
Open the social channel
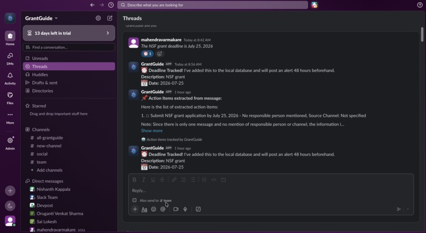click(69, 154)
